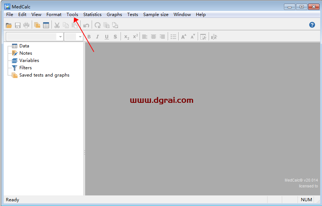Click the MedCalc app icon in title bar
This screenshot has height=206, width=322.
coord(7,7)
